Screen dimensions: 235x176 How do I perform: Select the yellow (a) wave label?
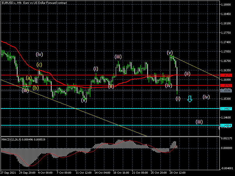pyautogui.click(x=28, y=78)
